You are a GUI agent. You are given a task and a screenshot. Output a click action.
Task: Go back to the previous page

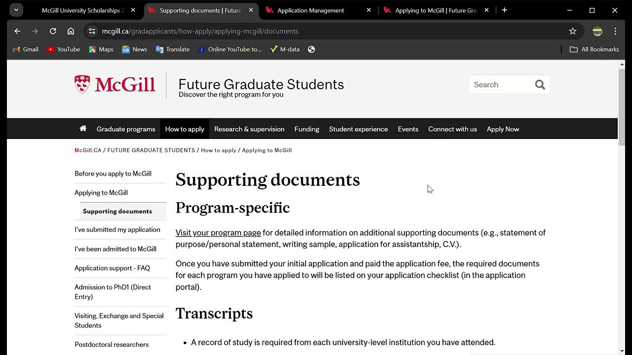(17, 31)
